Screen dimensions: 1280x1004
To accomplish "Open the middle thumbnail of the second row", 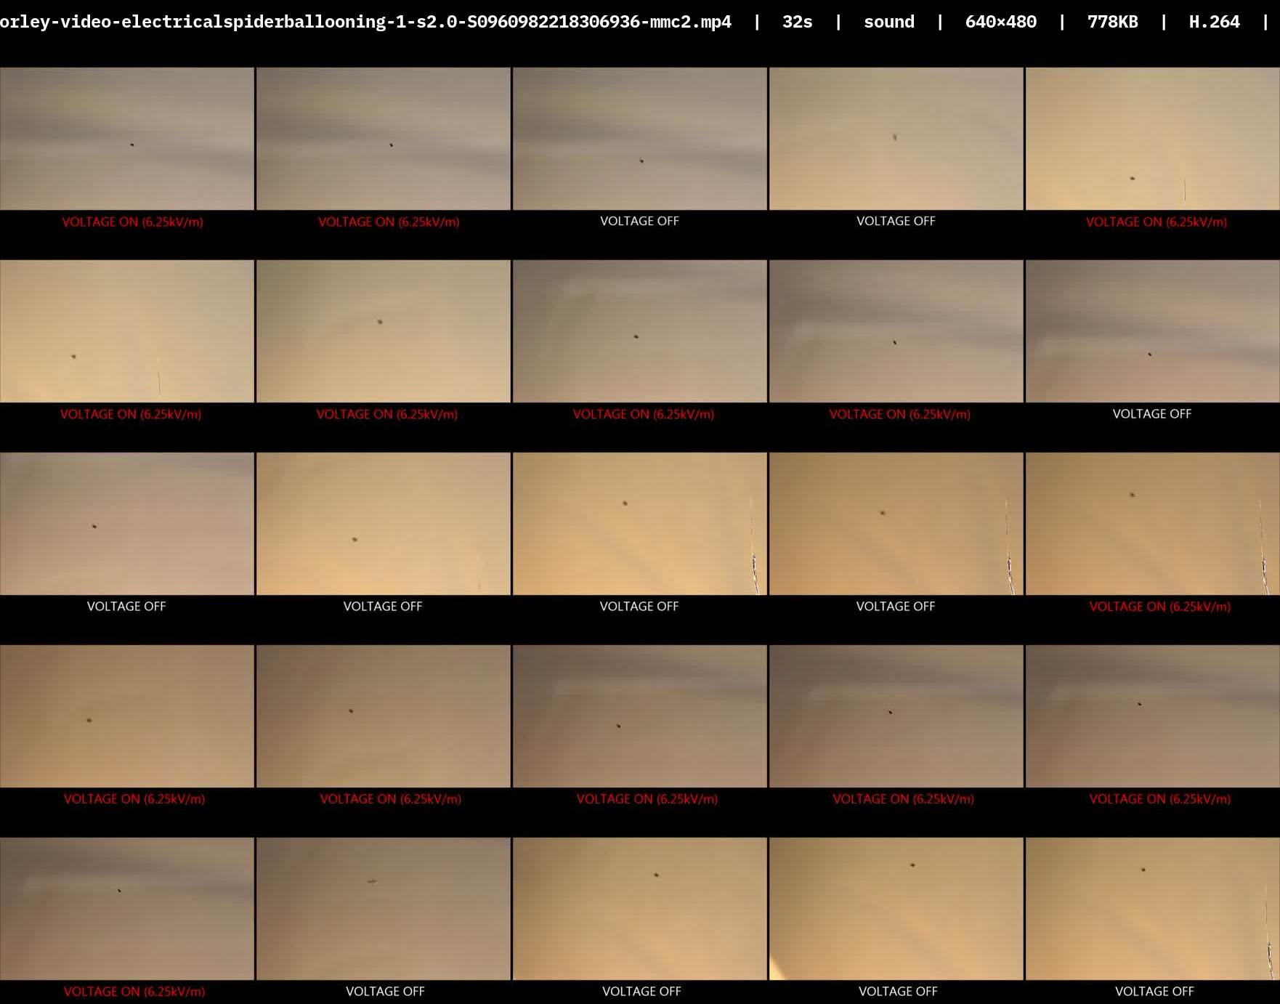I will click(x=639, y=331).
